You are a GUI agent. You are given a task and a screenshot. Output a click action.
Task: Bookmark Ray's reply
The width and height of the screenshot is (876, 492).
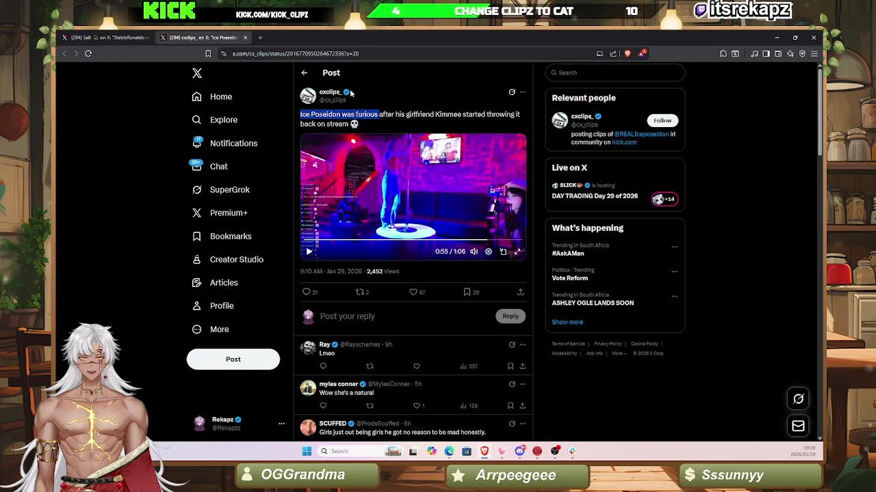pos(511,366)
